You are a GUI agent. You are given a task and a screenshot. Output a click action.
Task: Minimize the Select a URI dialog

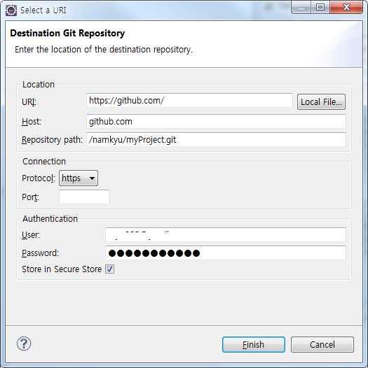301,8
